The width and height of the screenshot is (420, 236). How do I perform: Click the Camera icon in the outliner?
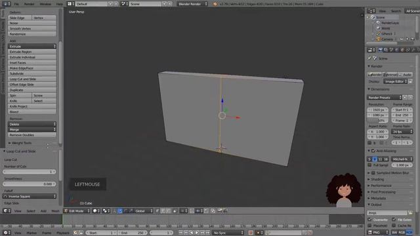pyautogui.click(x=378, y=39)
